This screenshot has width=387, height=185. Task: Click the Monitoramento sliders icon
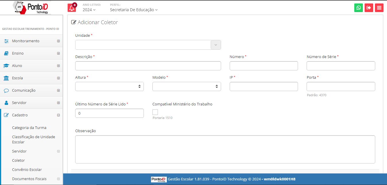pyautogui.click(x=6, y=41)
